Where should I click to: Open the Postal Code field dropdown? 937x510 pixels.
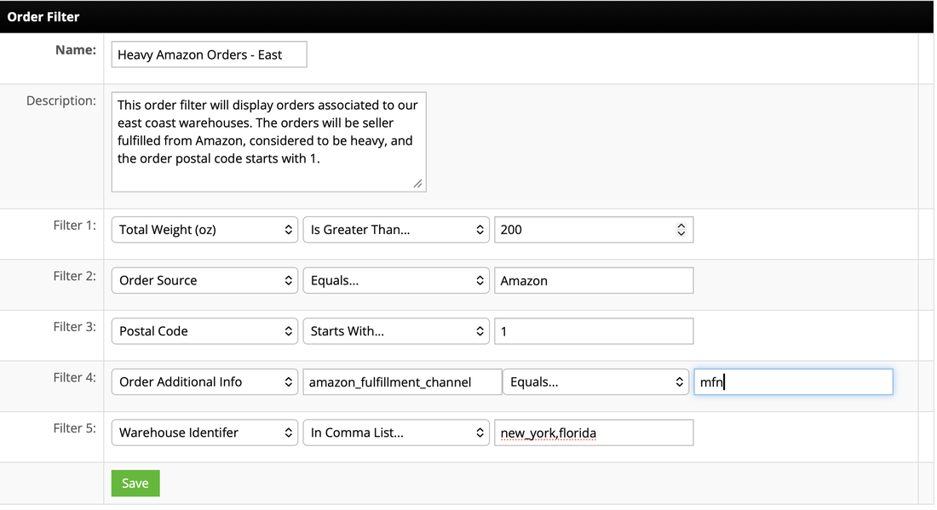(205, 331)
